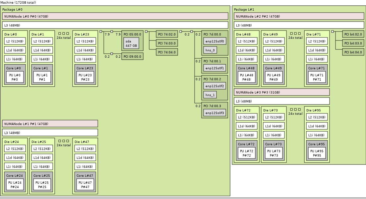Select the PCI 74:03.0 device
Image resolution: width=366 pixels, height=199 pixels.
coord(167,43)
